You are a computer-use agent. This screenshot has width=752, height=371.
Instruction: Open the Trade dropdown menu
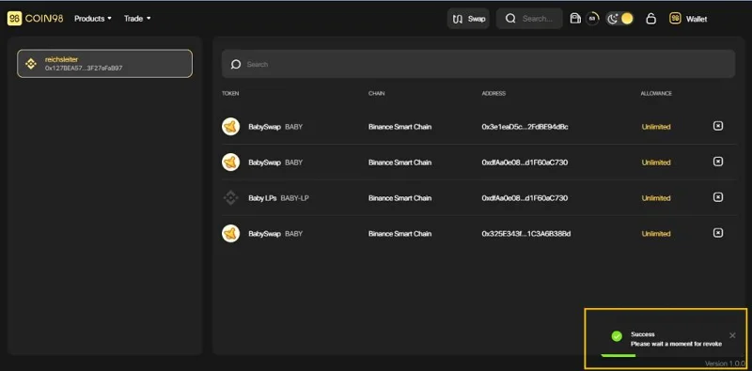click(x=137, y=18)
